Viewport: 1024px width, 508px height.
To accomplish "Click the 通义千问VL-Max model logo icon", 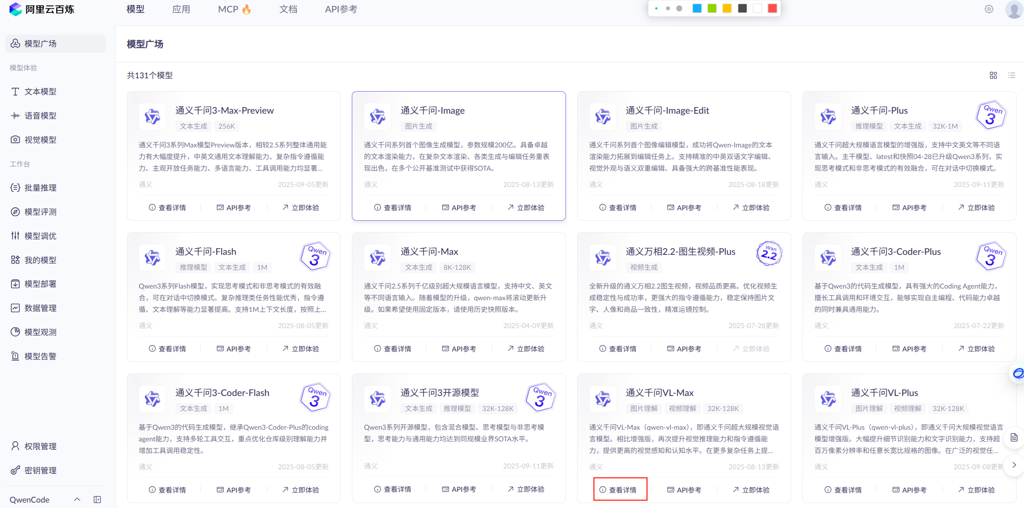I will pyautogui.click(x=603, y=398).
